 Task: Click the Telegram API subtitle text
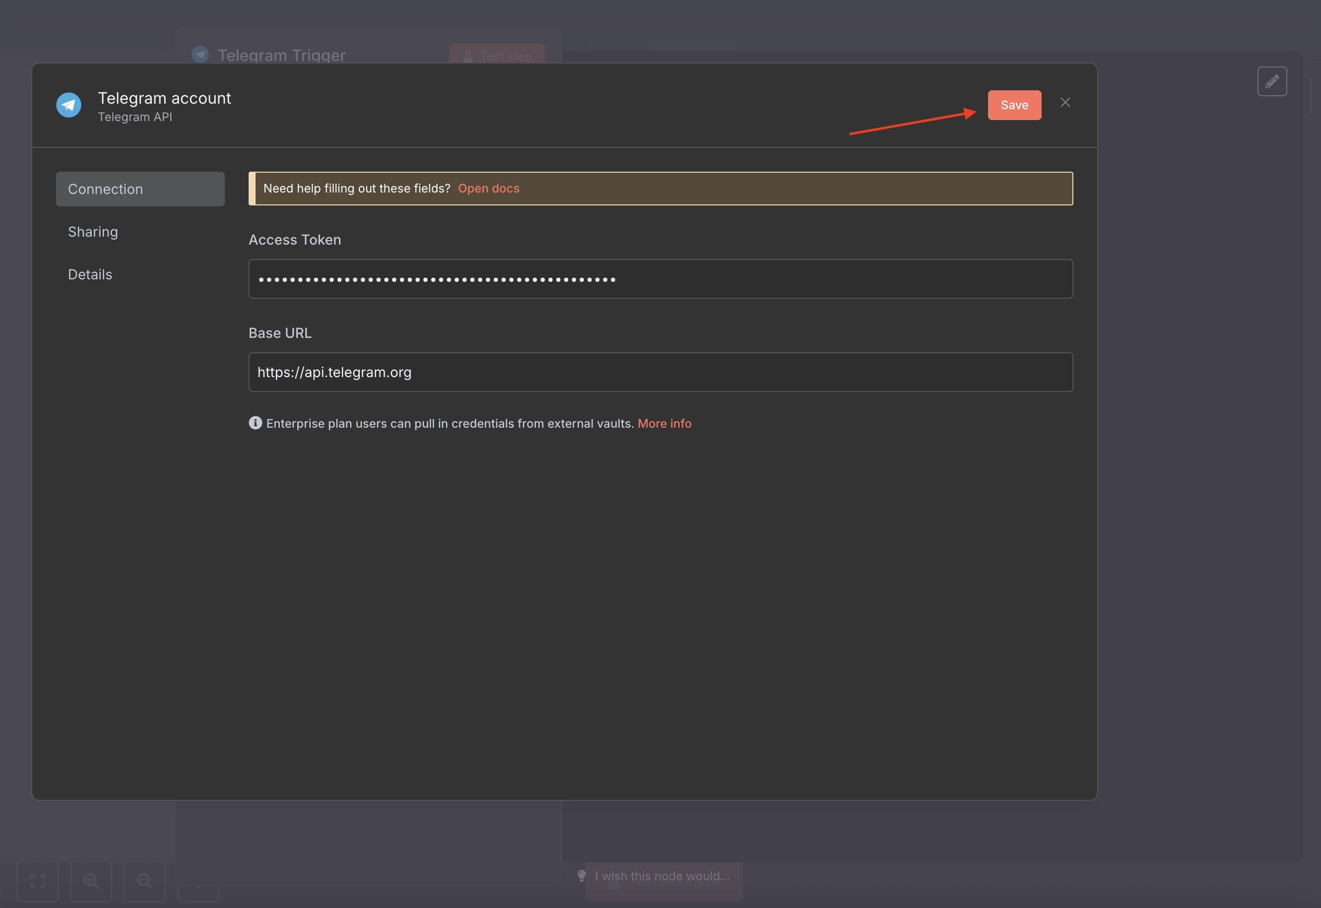click(135, 117)
